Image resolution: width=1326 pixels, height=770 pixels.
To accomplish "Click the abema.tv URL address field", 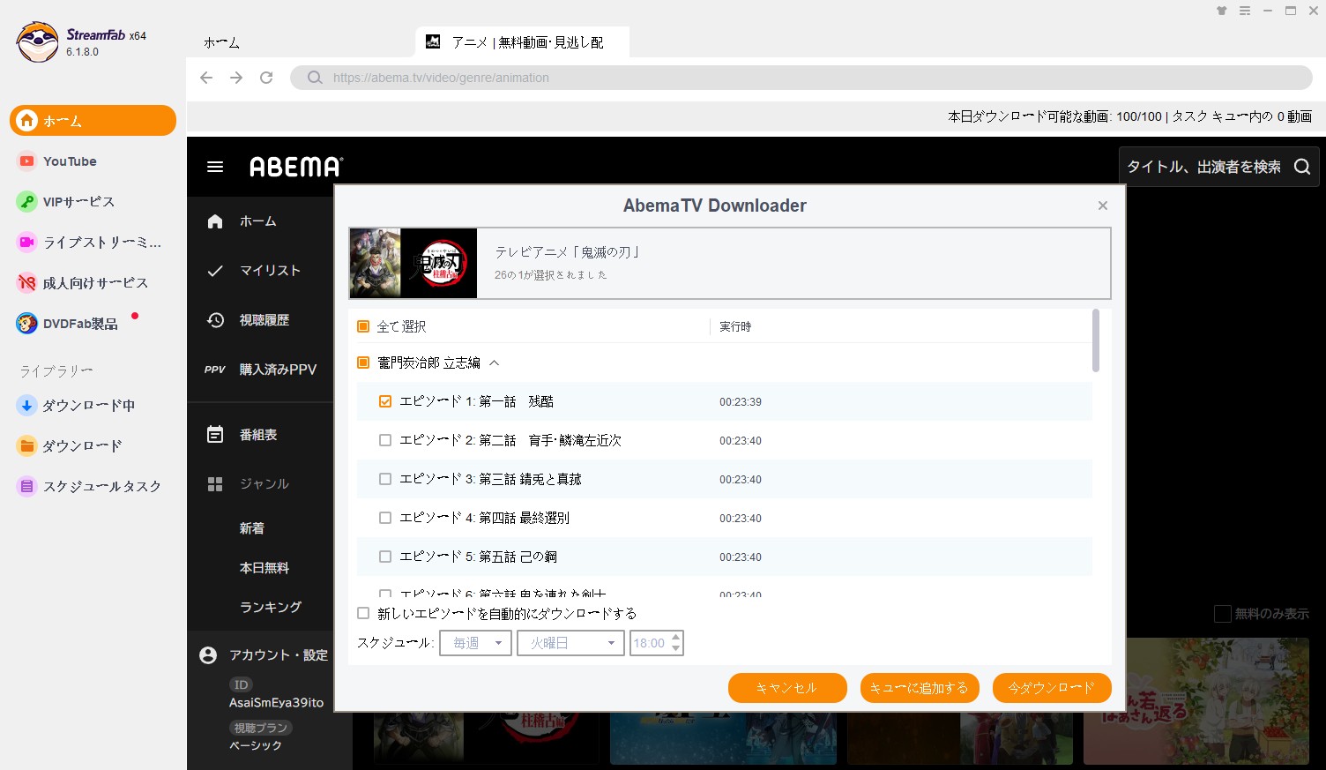I will pyautogui.click(x=801, y=78).
